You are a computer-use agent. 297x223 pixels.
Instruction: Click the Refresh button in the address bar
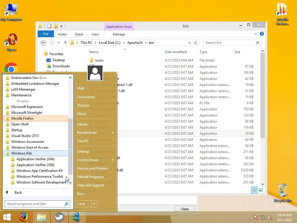196,43
